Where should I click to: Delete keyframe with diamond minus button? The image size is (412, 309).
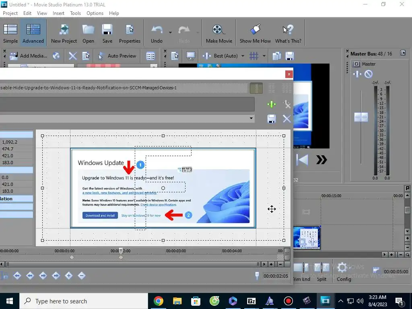point(81,276)
